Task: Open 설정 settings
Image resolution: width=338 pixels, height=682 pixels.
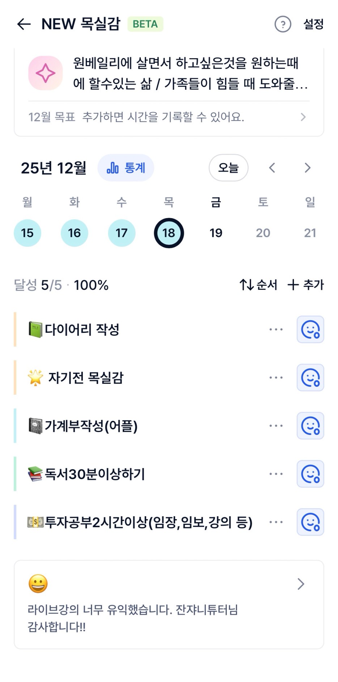Action: (x=313, y=24)
